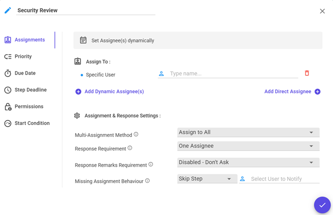
Task: Click the info icon next to Multi-Assignment Method
Action: (136, 134)
